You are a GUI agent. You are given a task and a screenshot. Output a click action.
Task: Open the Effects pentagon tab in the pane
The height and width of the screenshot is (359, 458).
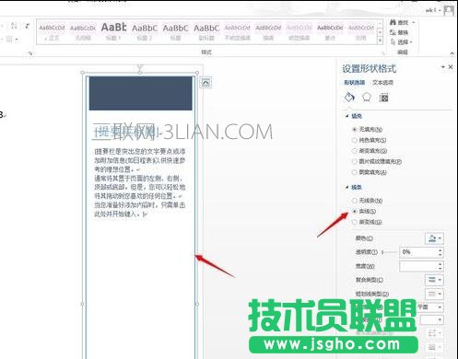[x=367, y=98]
